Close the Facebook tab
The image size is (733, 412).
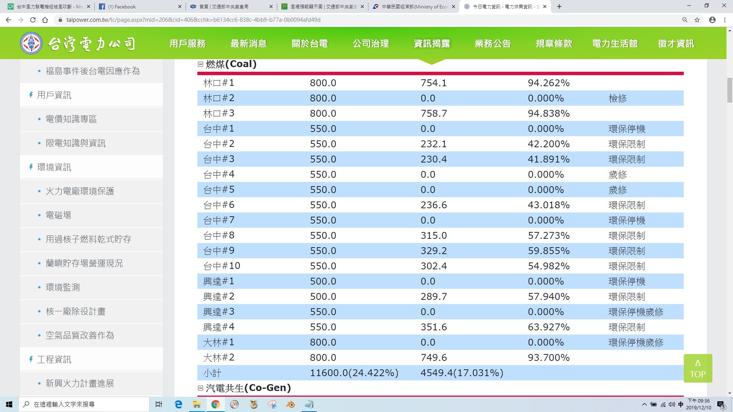(x=180, y=6)
